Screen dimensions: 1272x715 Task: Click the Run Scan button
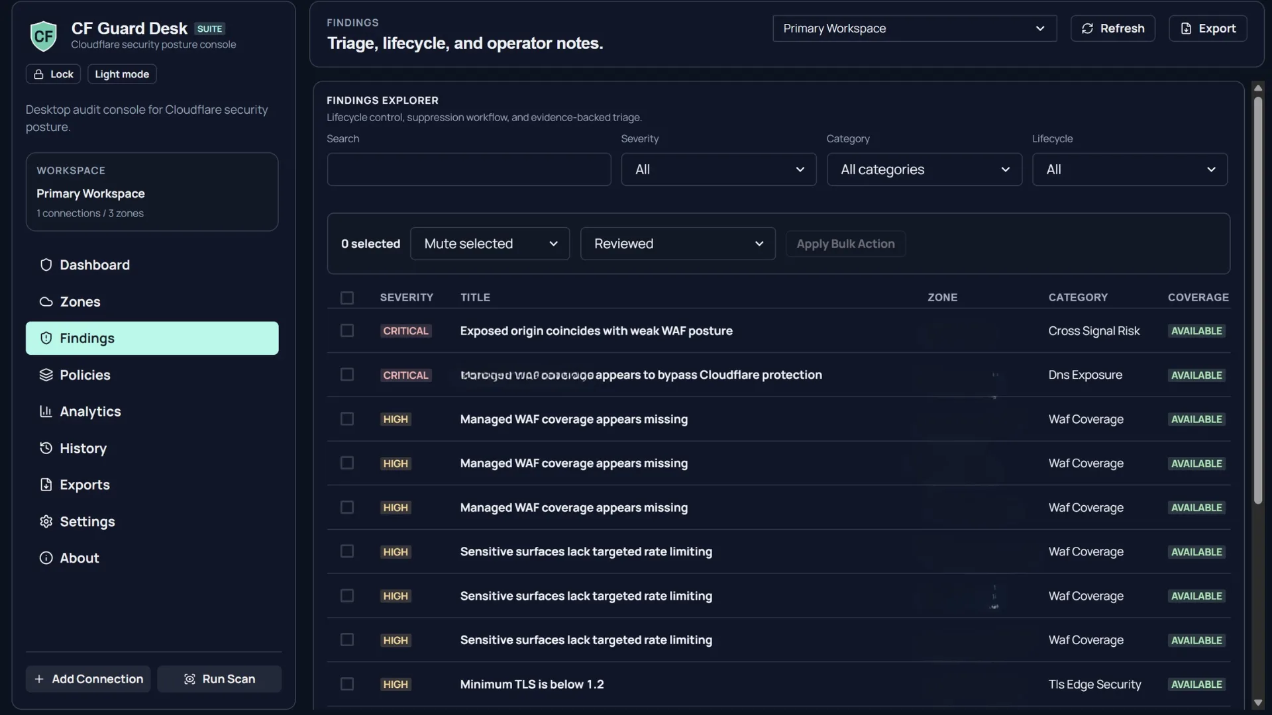[219, 679]
